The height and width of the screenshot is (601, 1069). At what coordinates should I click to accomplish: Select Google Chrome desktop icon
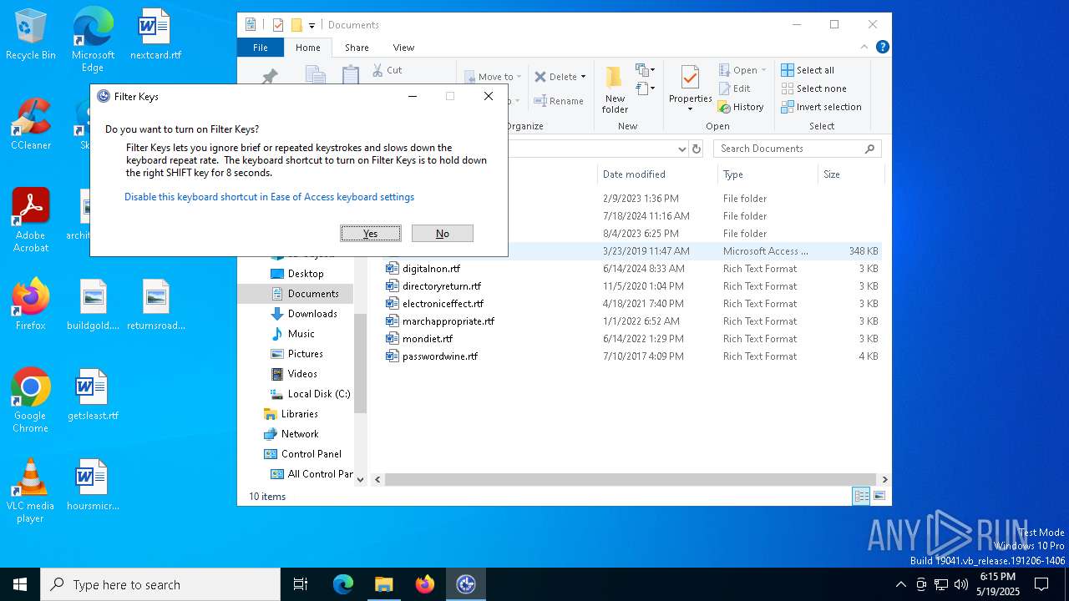coord(30,401)
